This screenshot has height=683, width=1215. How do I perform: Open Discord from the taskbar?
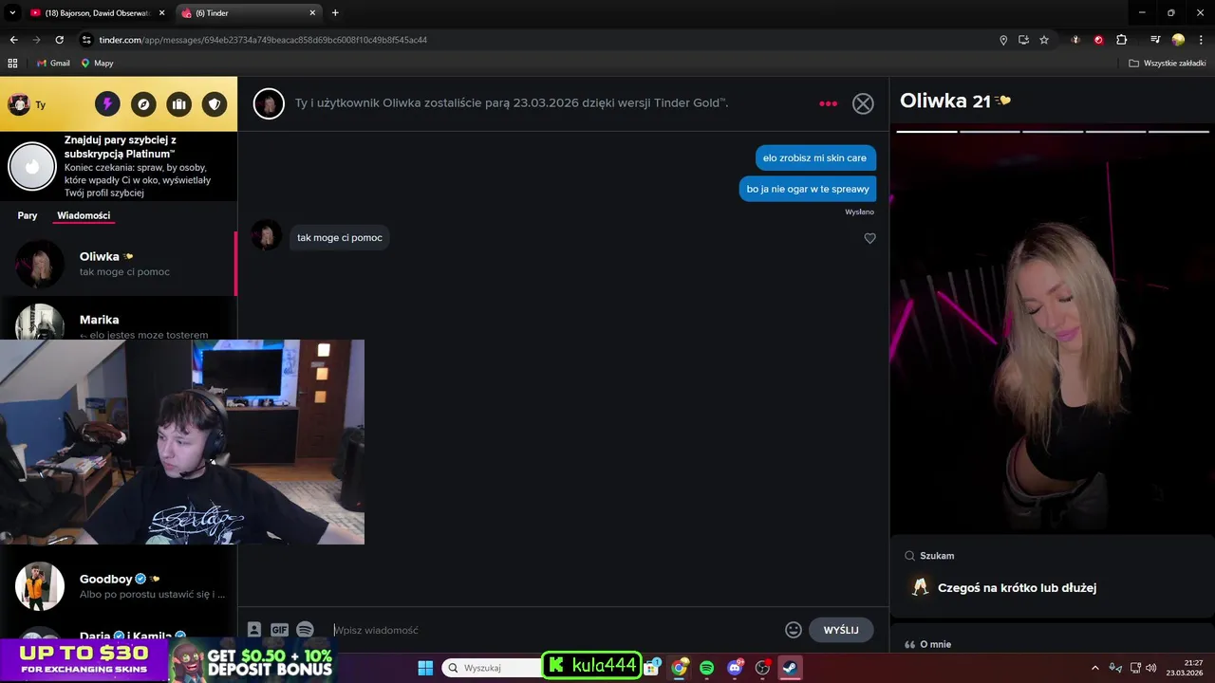[735, 668]
